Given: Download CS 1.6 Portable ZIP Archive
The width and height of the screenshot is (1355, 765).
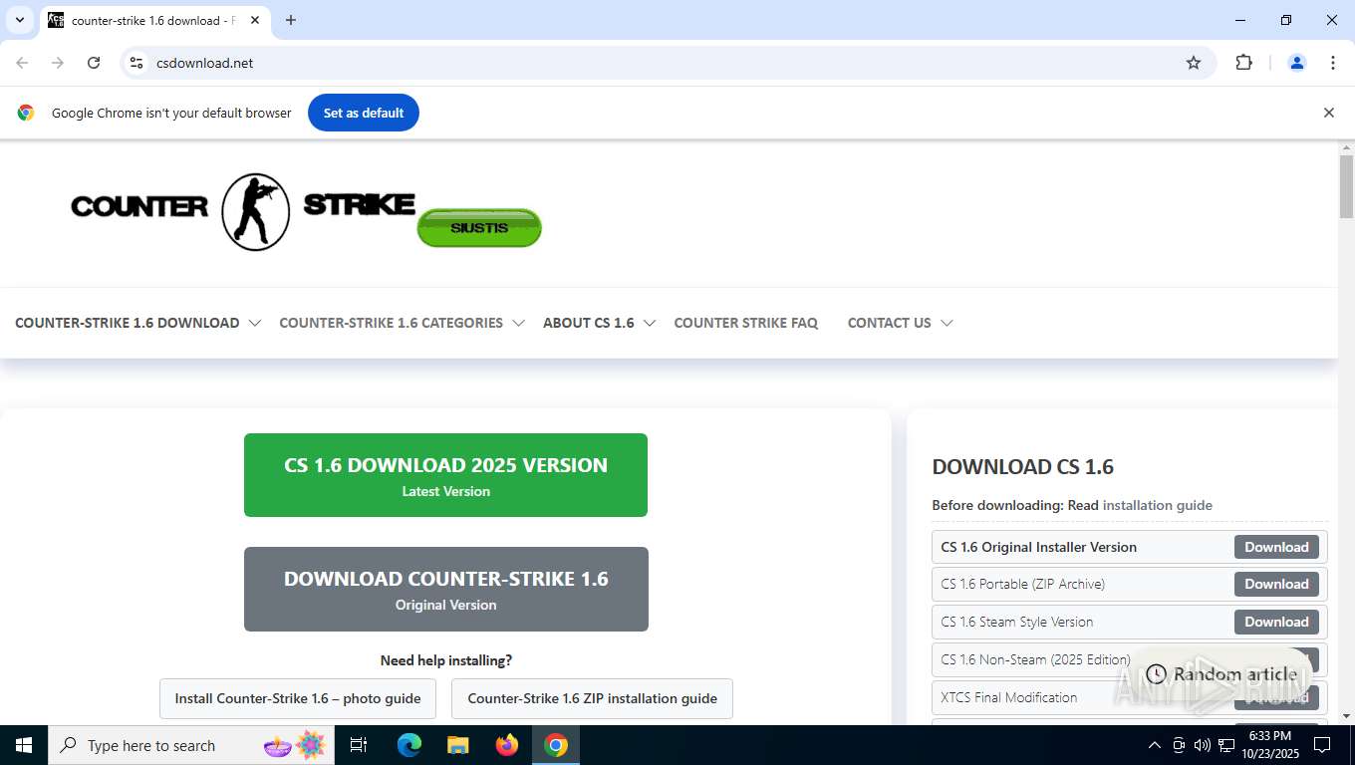Looking at the screenshot, I should pos(1276,584).
